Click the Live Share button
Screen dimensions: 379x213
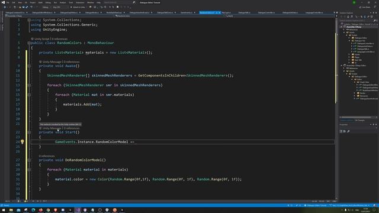(x=365, y=7)
